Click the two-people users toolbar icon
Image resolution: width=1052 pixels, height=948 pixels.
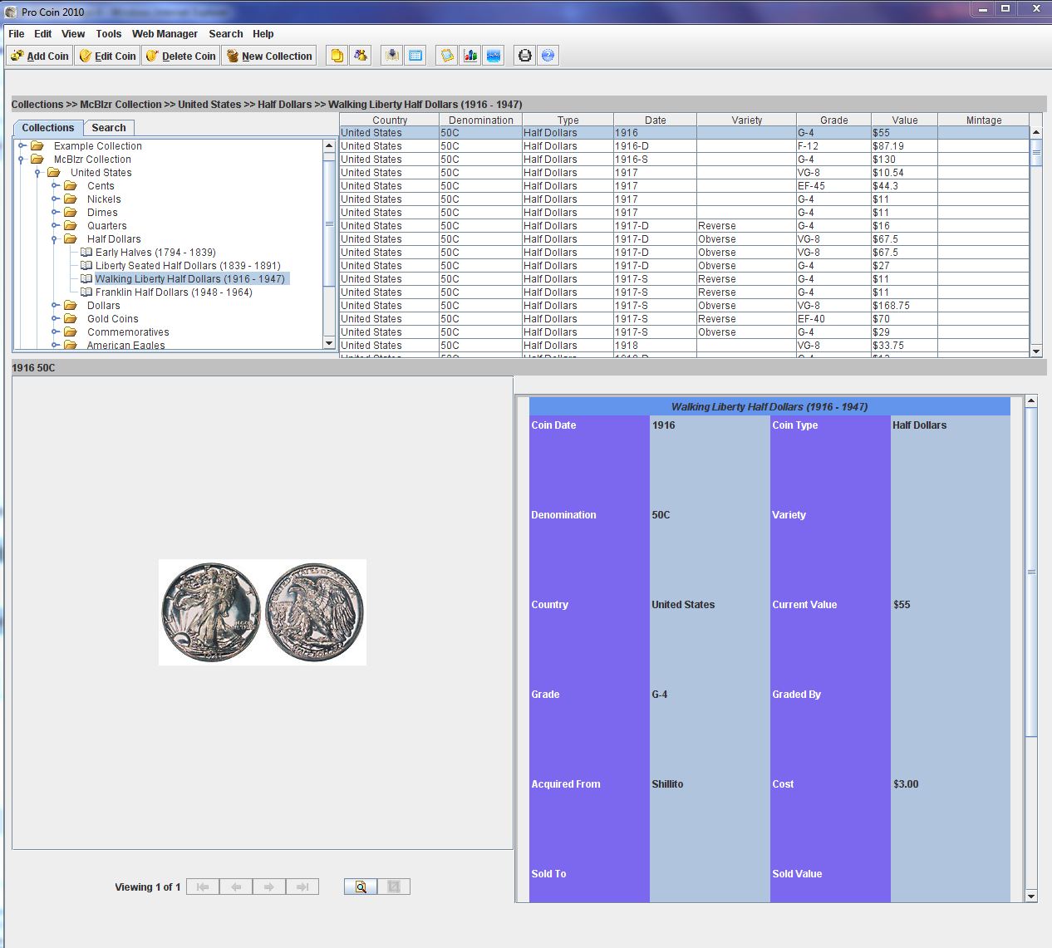[360, 56]
